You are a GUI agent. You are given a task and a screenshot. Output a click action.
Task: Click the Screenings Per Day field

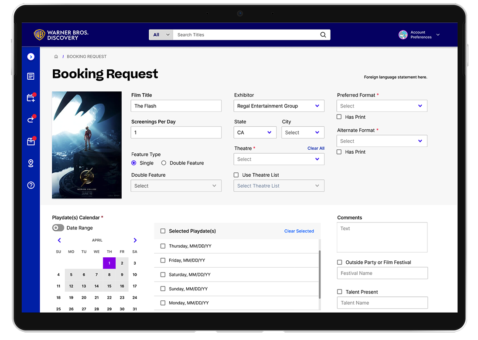click(176, 132)
